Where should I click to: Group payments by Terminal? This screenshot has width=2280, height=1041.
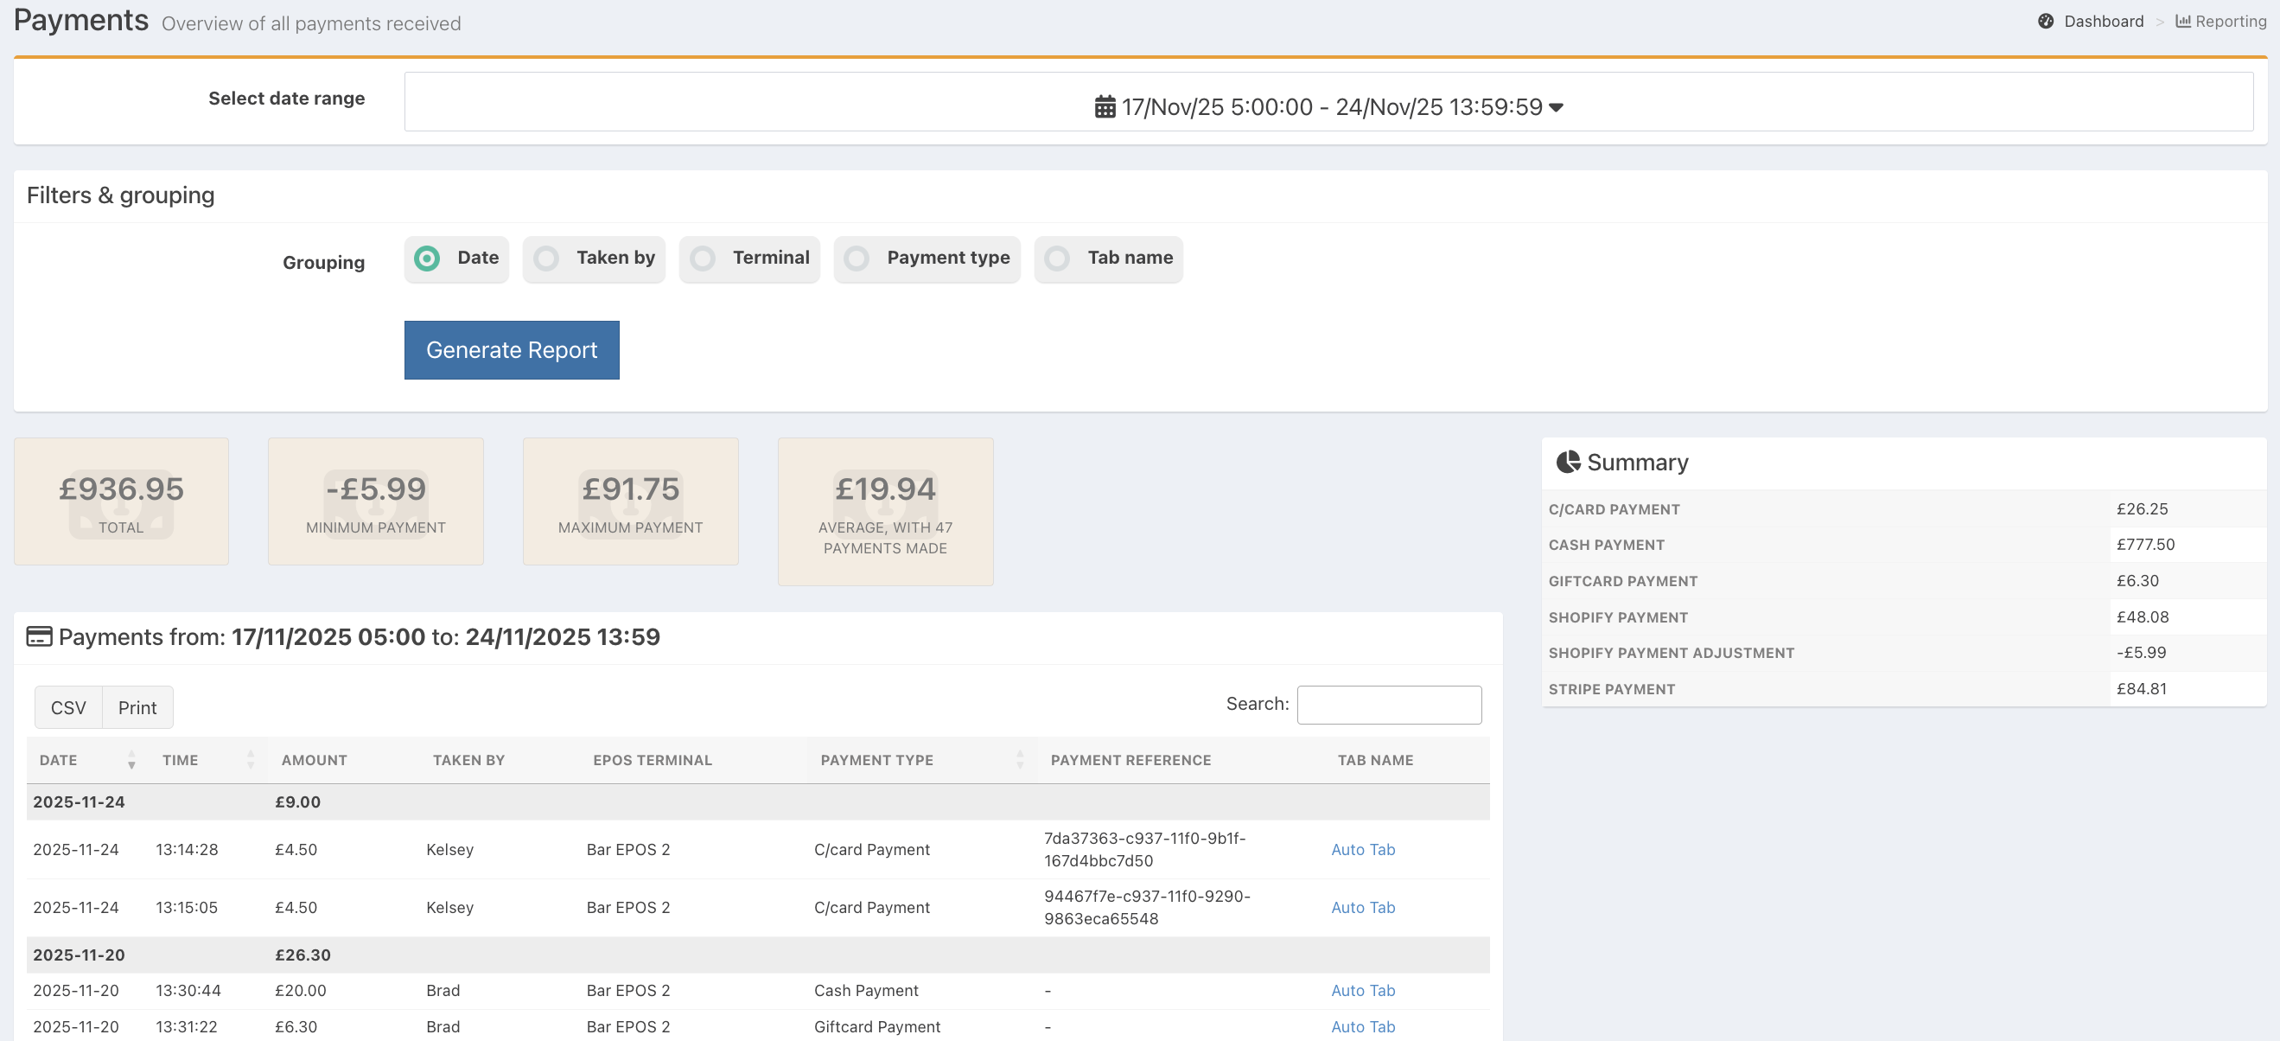703,259
